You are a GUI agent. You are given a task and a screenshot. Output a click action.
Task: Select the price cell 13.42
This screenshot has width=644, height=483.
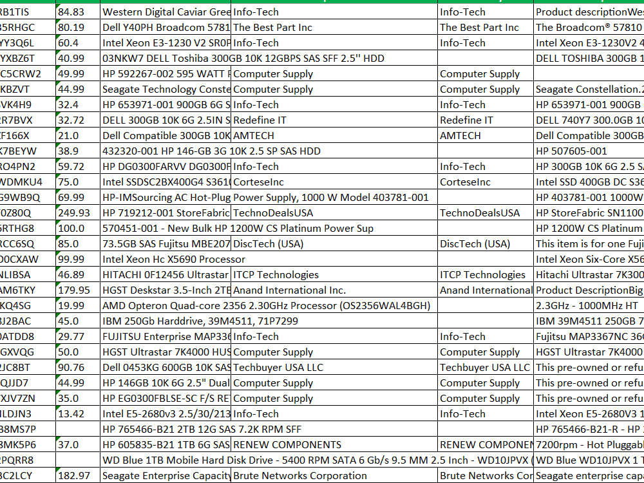click(x=78, y=413)
